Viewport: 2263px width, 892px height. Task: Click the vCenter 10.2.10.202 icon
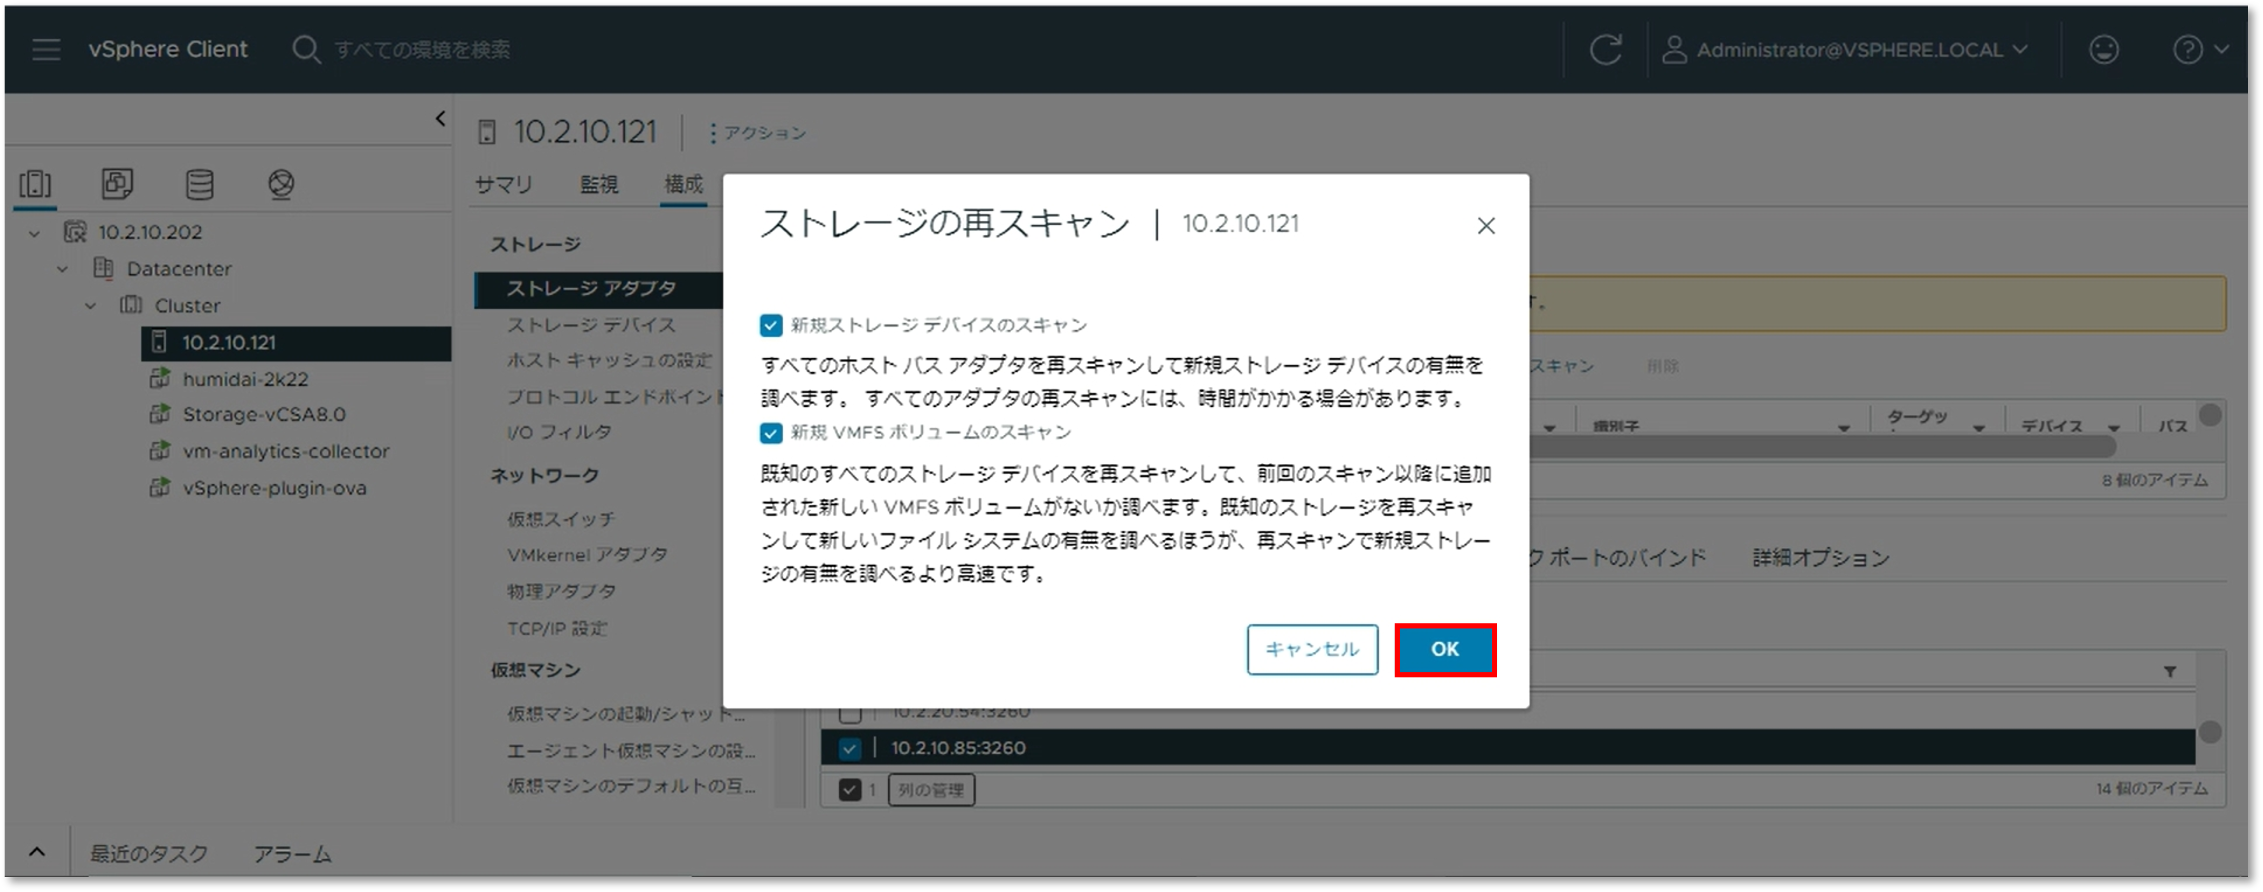tap(75, 232)
